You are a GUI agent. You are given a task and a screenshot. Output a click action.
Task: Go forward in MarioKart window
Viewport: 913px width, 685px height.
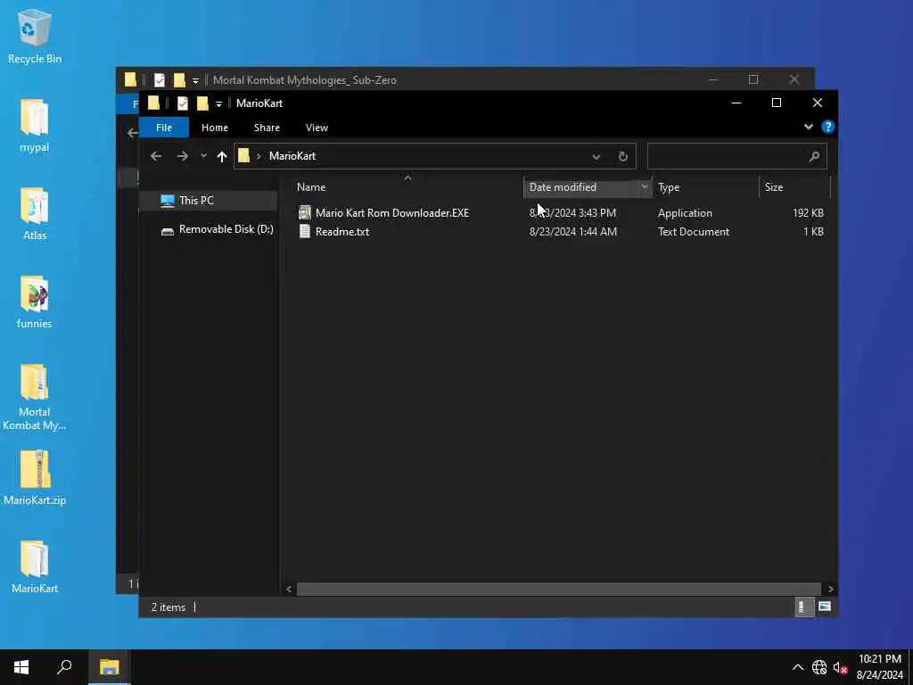[x=182, y=156]
